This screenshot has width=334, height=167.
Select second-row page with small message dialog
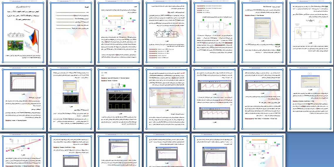(311, 99)
